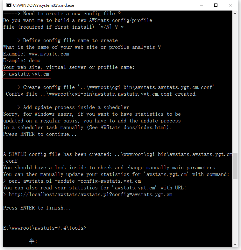Click 'Define config file name to create' heading

pyautogui.click(x=70, y=40)
